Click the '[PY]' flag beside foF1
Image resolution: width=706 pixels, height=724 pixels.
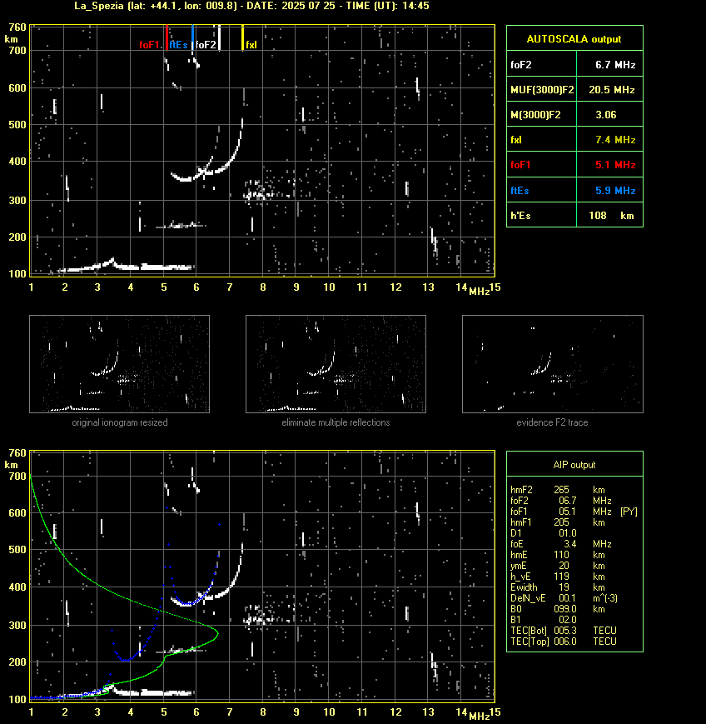point(629,512)
